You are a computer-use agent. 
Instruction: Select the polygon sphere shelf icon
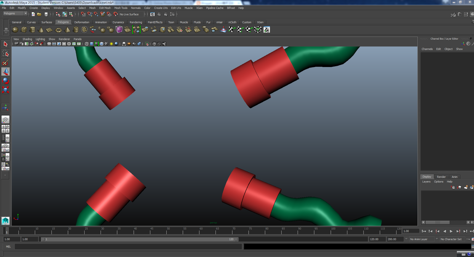coord(15,30)
